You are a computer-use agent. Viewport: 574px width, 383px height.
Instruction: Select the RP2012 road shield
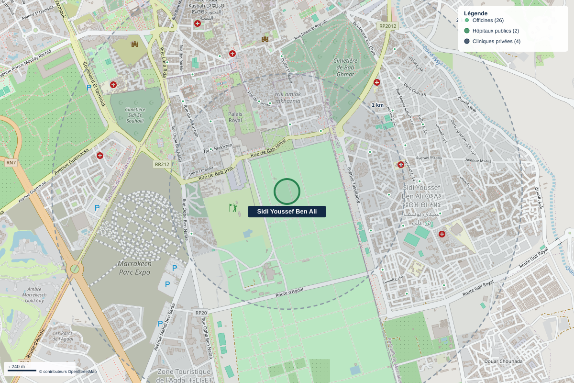click(x=387, y=26)
